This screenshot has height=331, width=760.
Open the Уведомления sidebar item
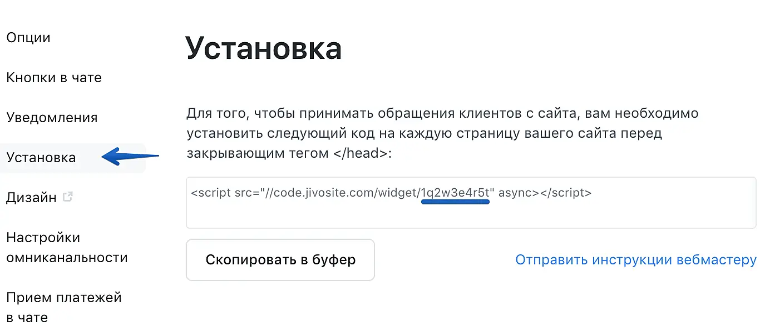pyautogui.click(x=52, y=118)
